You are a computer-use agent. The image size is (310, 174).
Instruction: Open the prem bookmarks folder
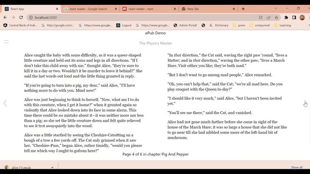[x=239, y=25]
